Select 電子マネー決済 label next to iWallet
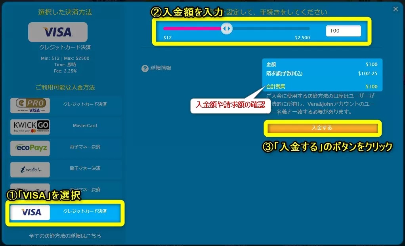Screen dimensions: 405x246 pyautogui.click(x=85, y=168)
